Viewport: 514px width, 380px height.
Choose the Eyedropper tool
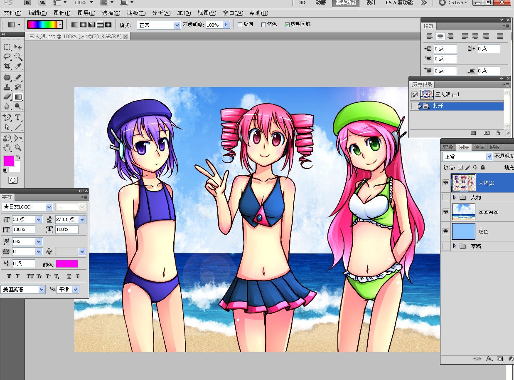pos(18,66)
